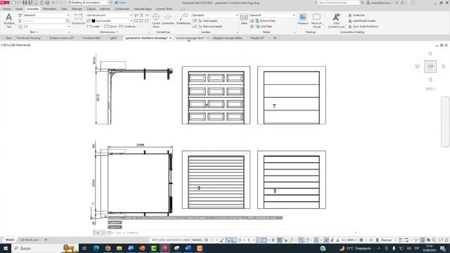Click the Plot icon in Quick Access
This screenshot has height=253, width=450.
[47, 3]
